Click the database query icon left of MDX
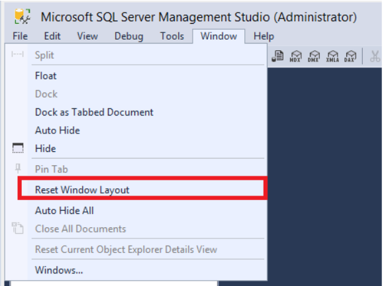384x286 pixels. click(x=277, y=56)
